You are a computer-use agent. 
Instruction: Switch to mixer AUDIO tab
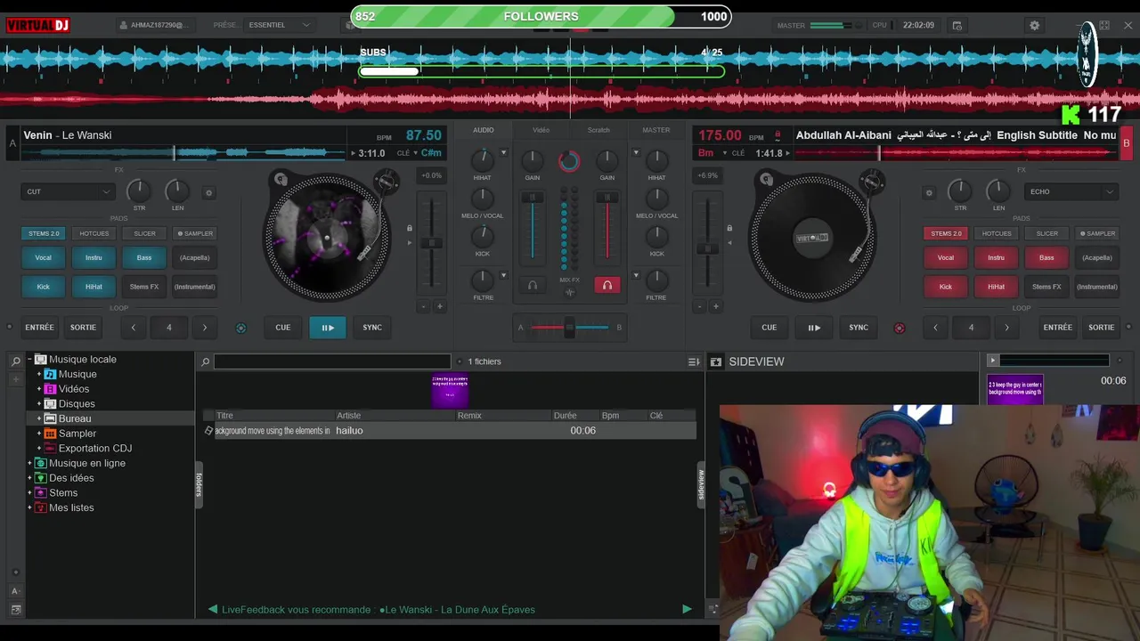click(484, 130)
